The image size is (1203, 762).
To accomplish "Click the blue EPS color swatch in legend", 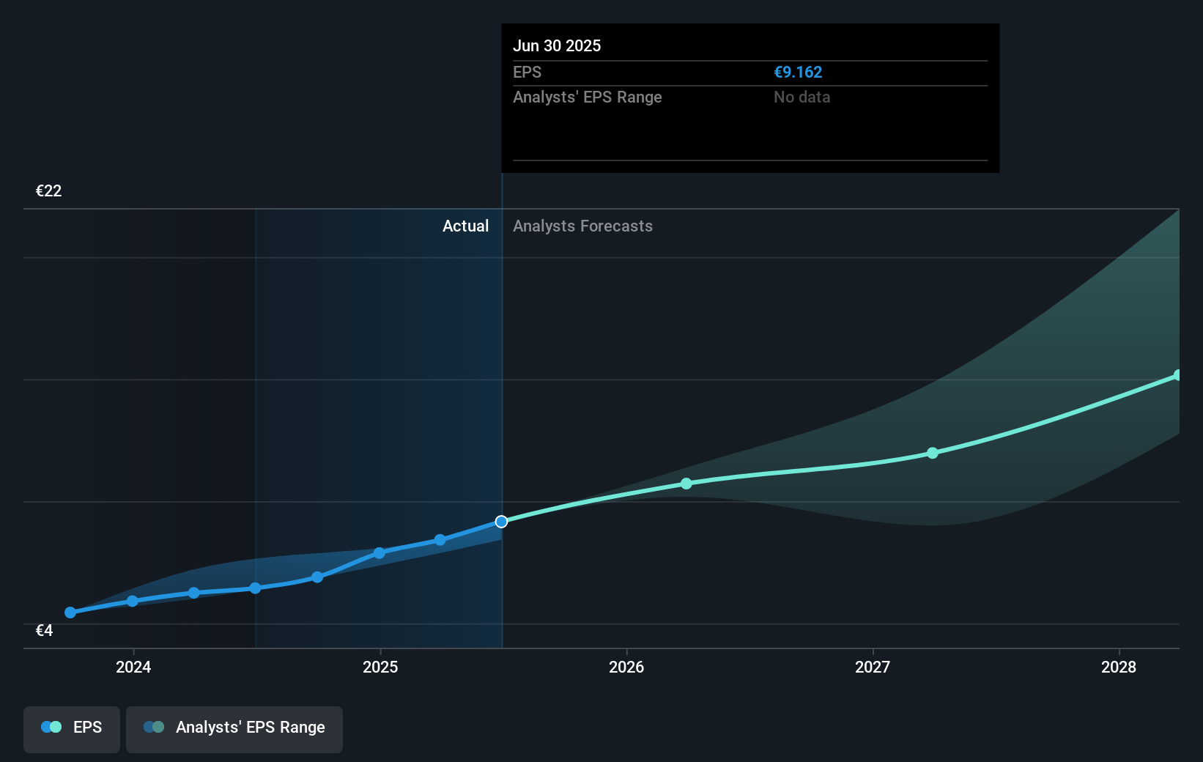I will pos(46,726).
